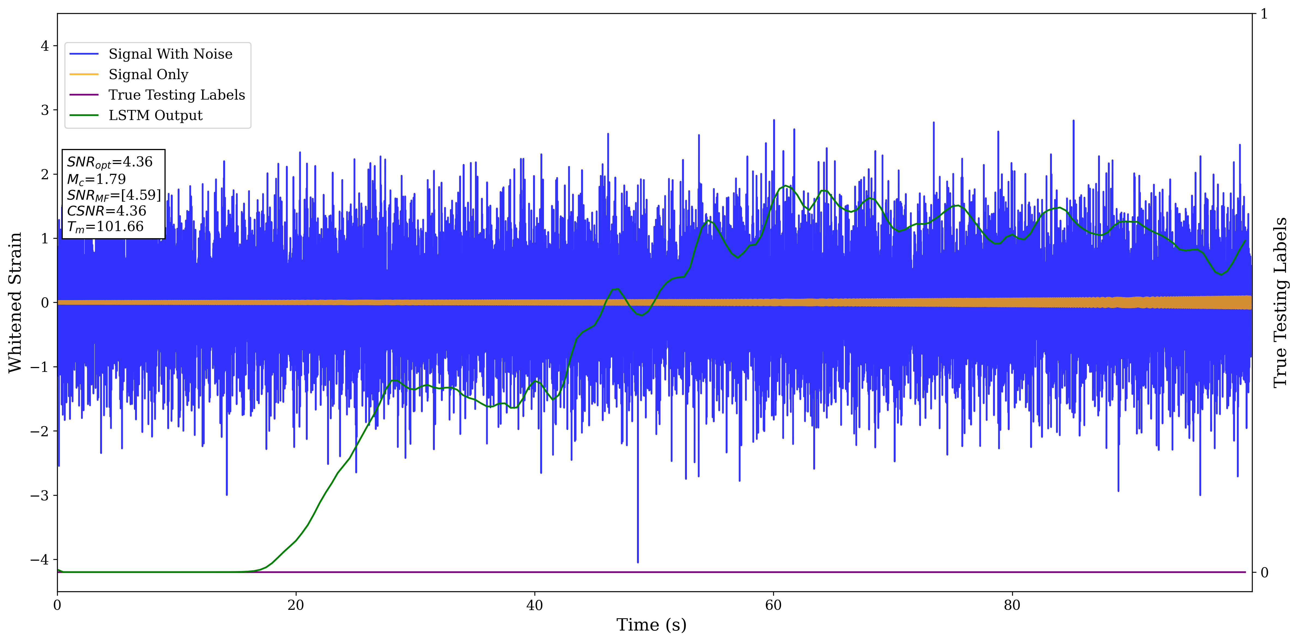Click the purple line swatch in legend
The width and height of the screenshot is (1298, 642).
tap(84, 95)
